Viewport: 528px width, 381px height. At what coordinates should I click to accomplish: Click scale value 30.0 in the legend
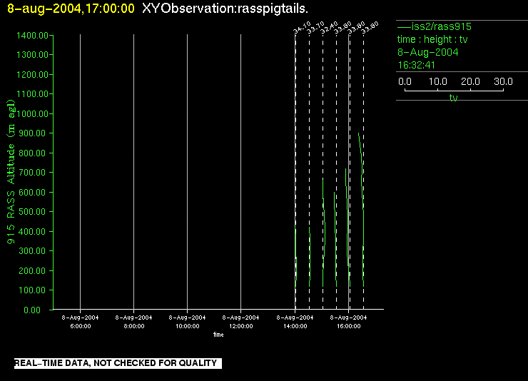coord(503,81)
